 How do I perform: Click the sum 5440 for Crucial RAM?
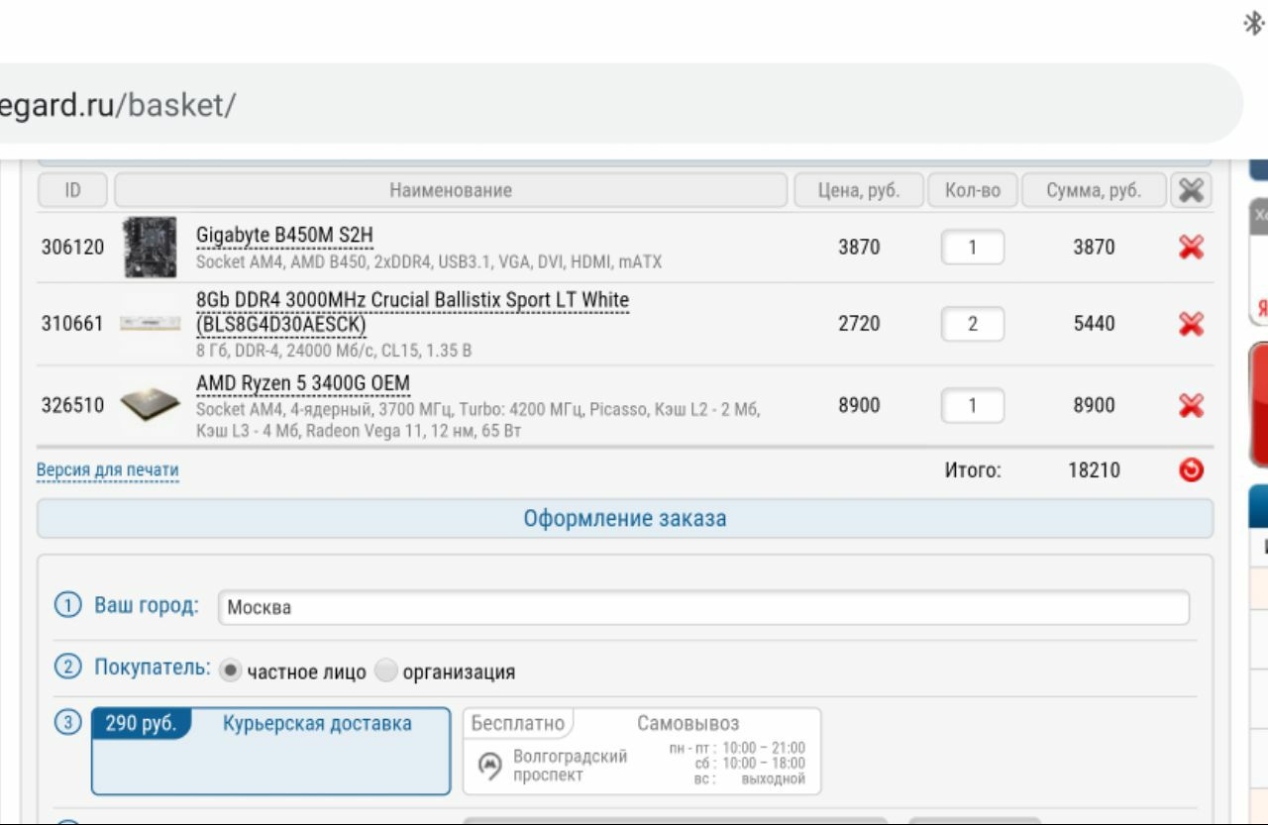coord(1094,324)
